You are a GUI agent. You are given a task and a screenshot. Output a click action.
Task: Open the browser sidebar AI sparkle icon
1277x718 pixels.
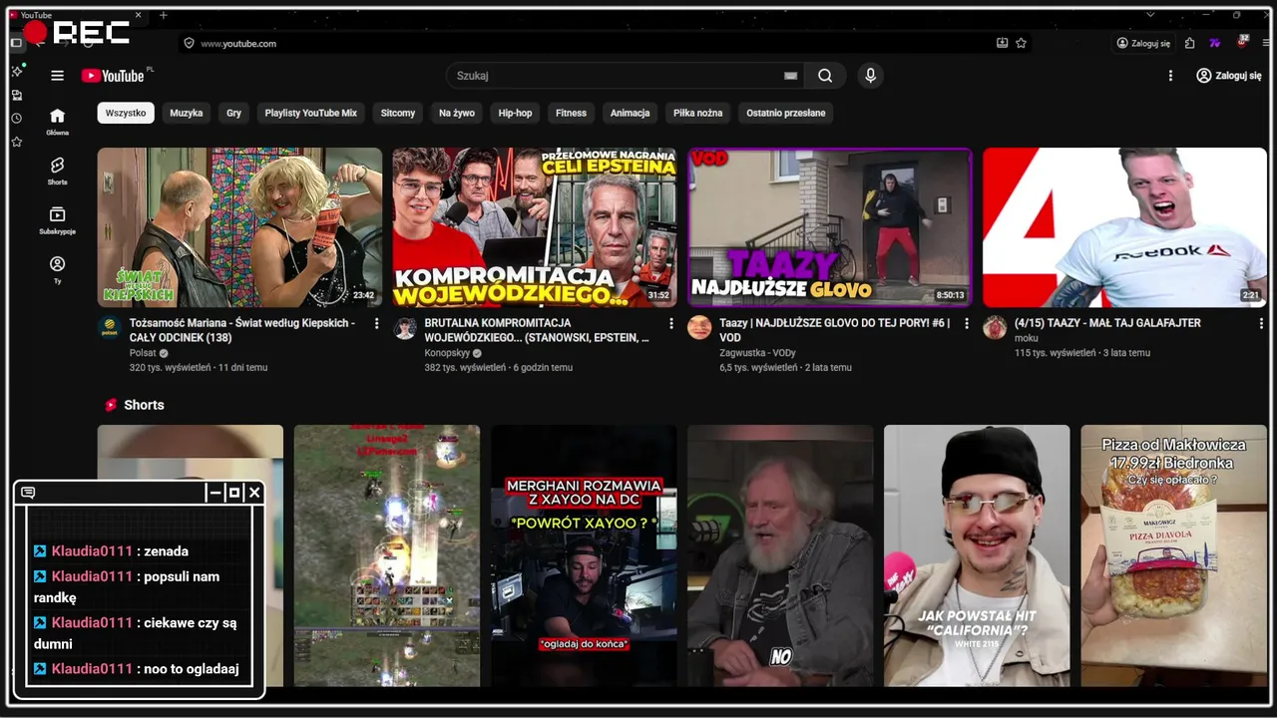[x=16, y=71]
